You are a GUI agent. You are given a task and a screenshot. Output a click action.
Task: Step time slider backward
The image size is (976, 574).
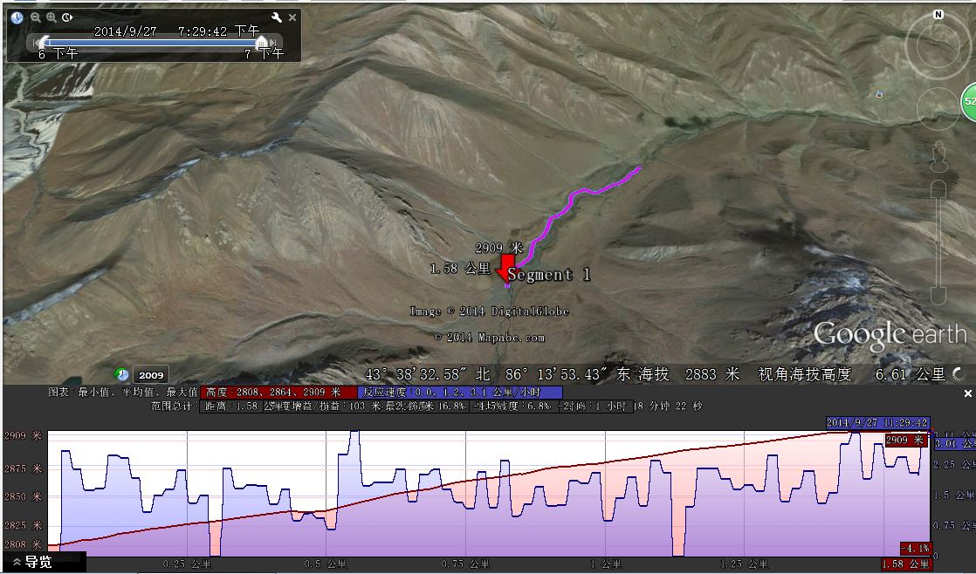click(34, 42)
